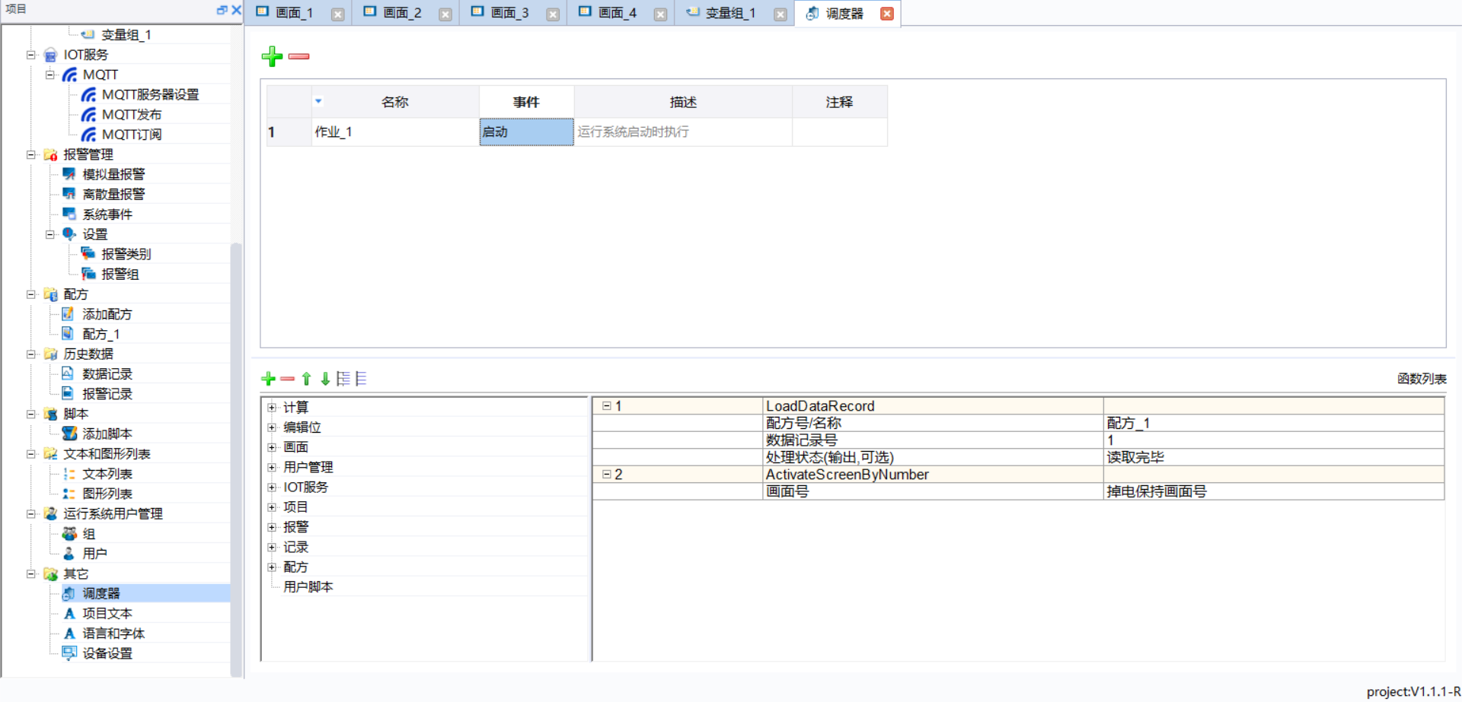Image resolution: width=1462 pixels, height=702 pixels.
Task: Open 数据记录 item
Action: (107, 373)
